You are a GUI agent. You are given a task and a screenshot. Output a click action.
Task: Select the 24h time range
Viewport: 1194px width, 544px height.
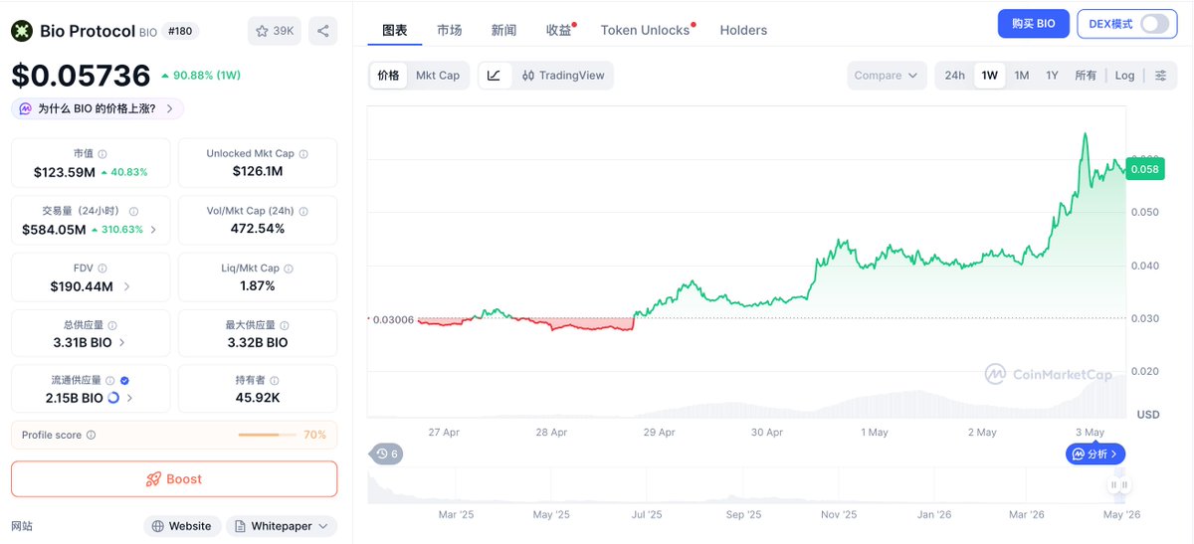point(955,76)
